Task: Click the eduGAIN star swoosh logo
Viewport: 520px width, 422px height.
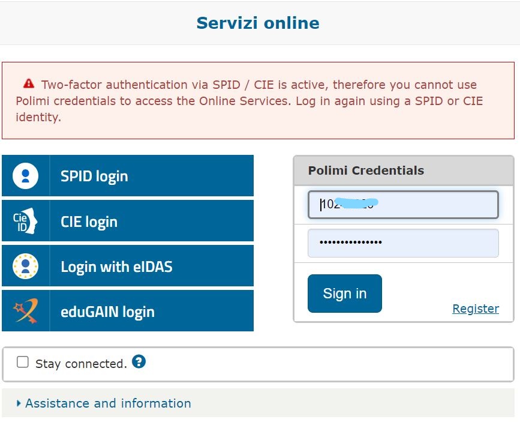Action: tap(25, 311)
